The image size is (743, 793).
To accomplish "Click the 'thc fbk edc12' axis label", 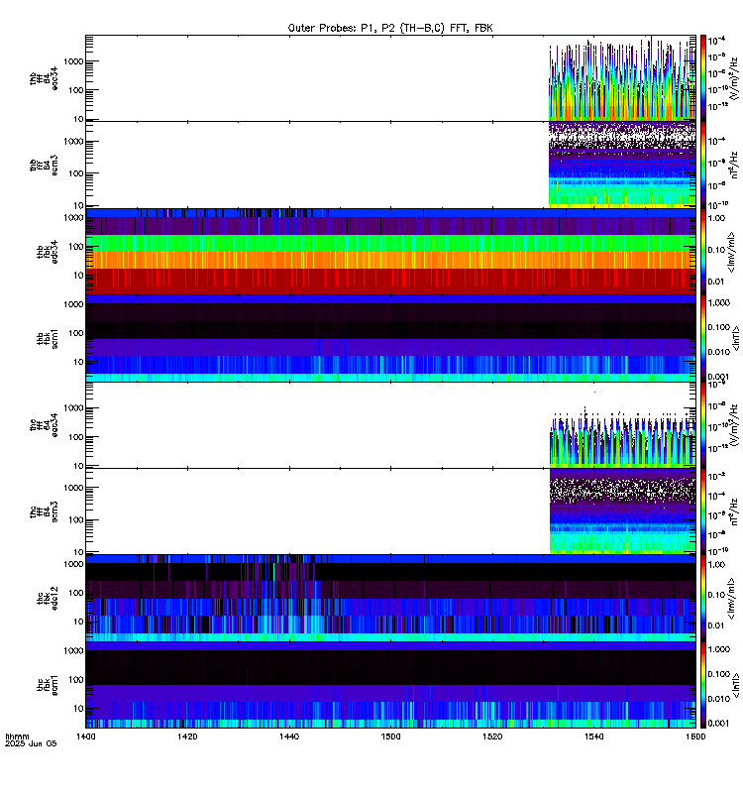I will pyautogui.click(x=47, y=599).
